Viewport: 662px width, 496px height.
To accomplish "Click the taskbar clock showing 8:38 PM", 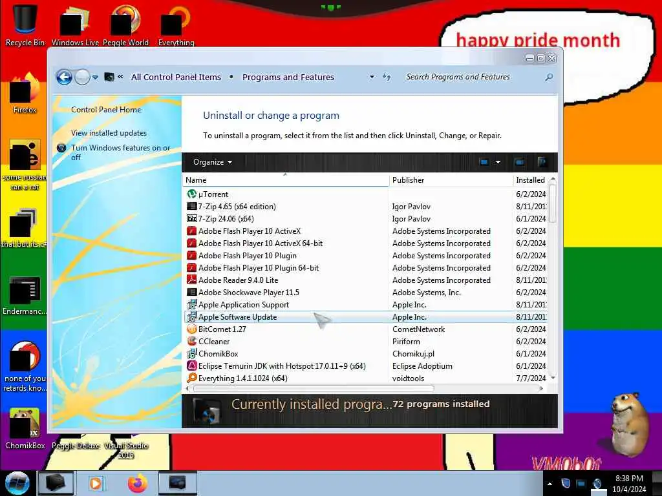I will (x=629, y=484).
